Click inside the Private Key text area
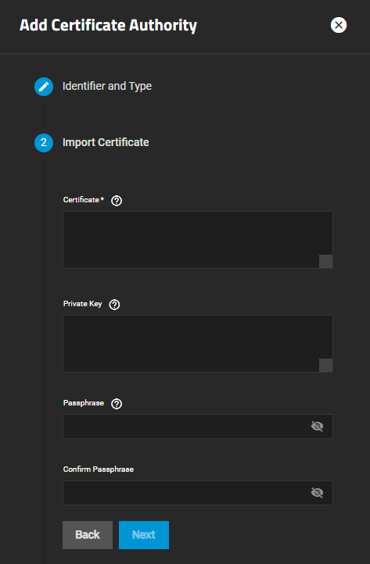 [198, 344]
